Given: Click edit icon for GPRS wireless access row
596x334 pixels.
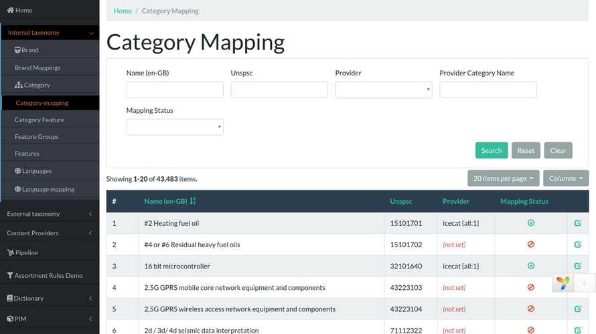Looking at the screenshot, I should tap(578, 309).
